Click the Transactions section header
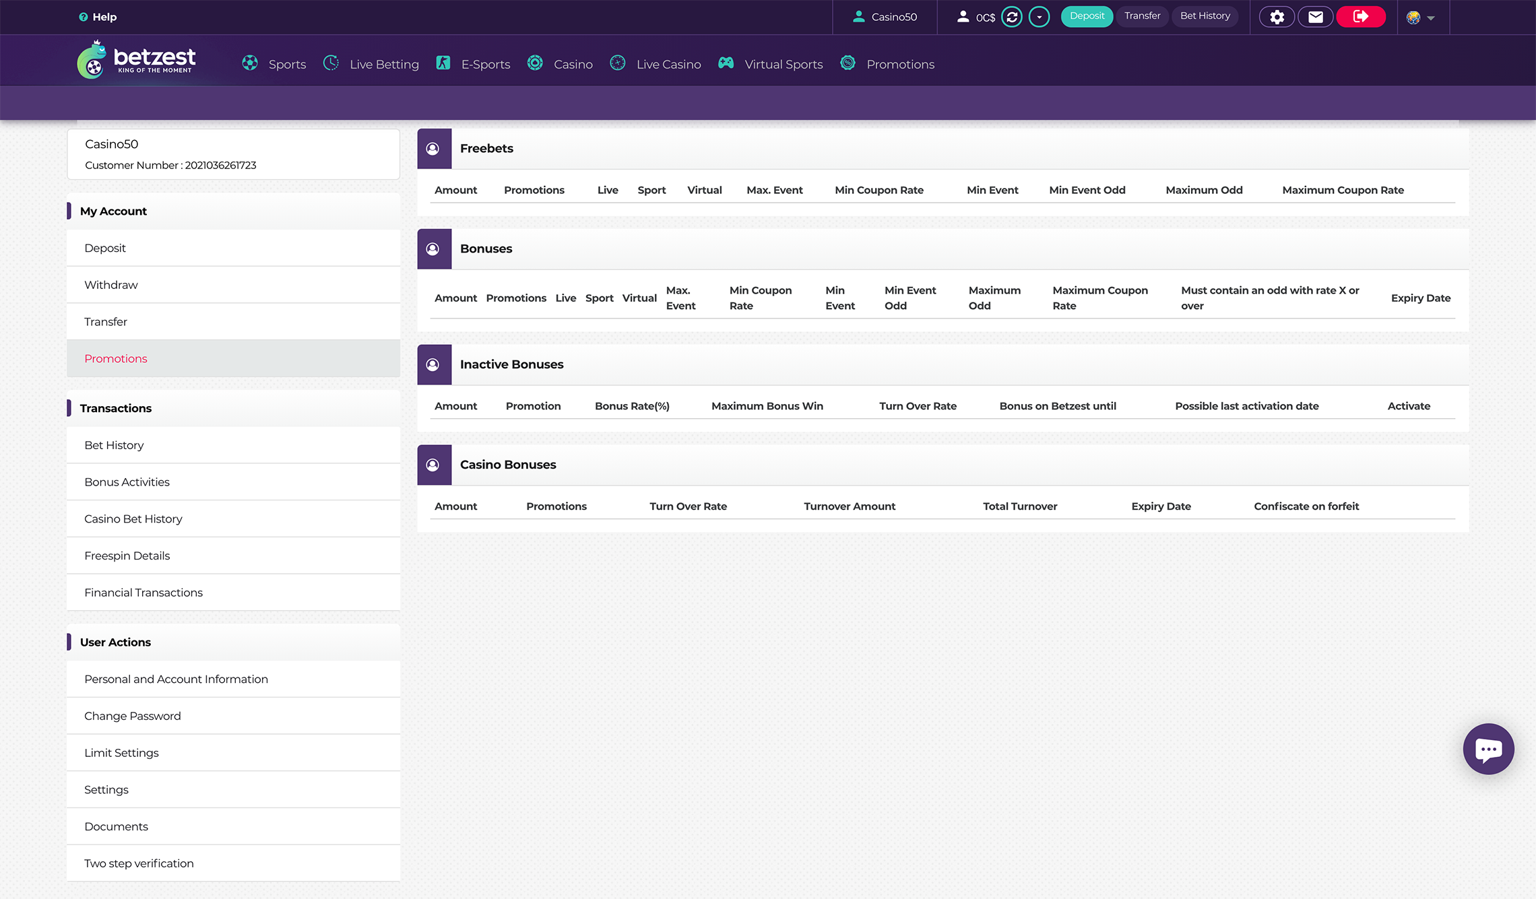This screenshot has height=899, width=1536. point(233,408)
